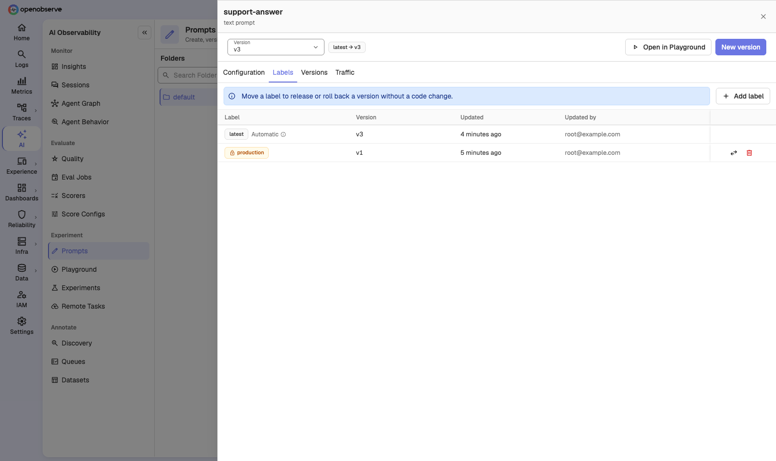The height and width of the screenshot is (461, 776).
Task: Open Insights in the Monitor section
Action: tap(98, 66)
